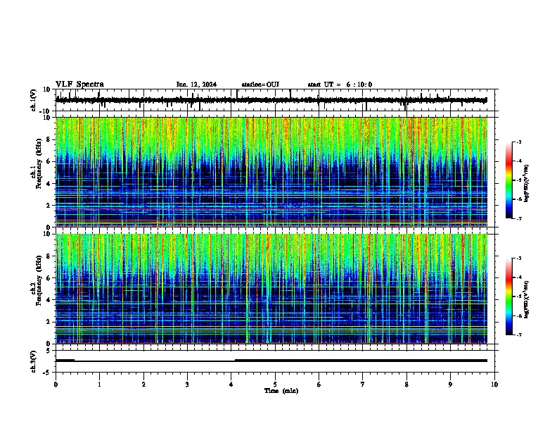Image resolution: width=557 pixels, height=431 pixels.
Task: Click the ch.1 spectrogram panel
Action: click(x=271, y=172)
